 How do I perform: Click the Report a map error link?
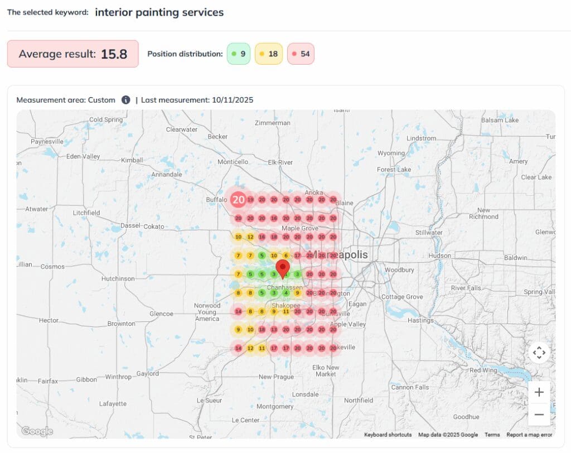529,435
